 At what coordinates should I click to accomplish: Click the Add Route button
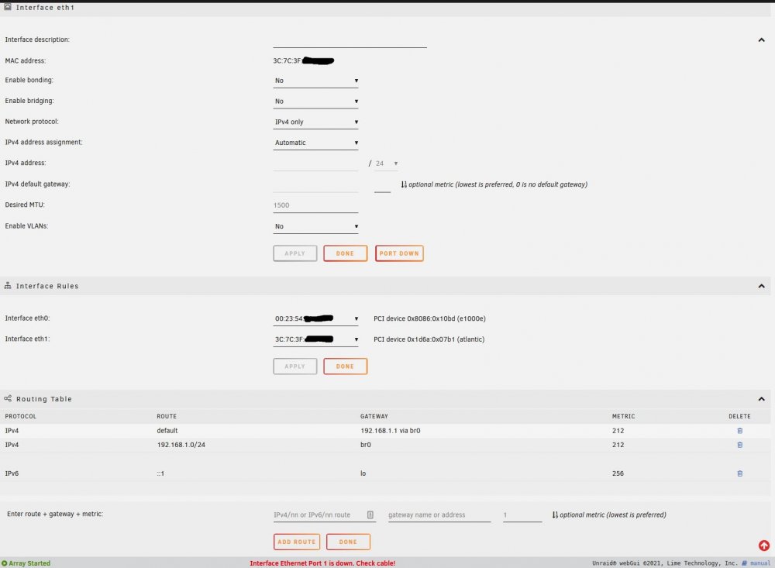[297, 542]
